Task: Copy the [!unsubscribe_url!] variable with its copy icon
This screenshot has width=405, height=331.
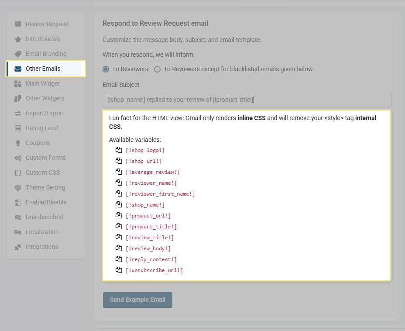Action: pos(118,270)
